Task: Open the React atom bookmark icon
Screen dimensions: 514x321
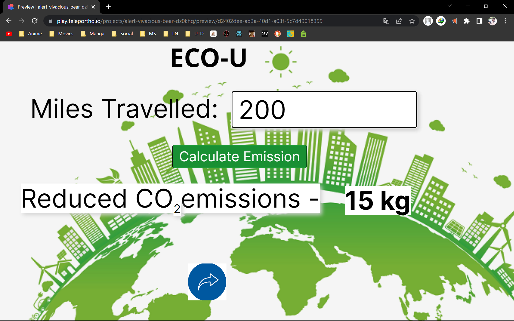Action: pyautogui.click(x=239, y=34)
